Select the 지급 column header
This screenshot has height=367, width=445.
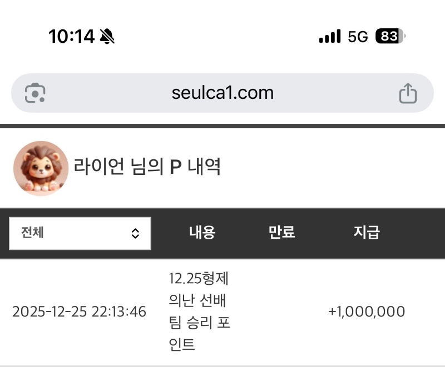[x=366, y=233]
